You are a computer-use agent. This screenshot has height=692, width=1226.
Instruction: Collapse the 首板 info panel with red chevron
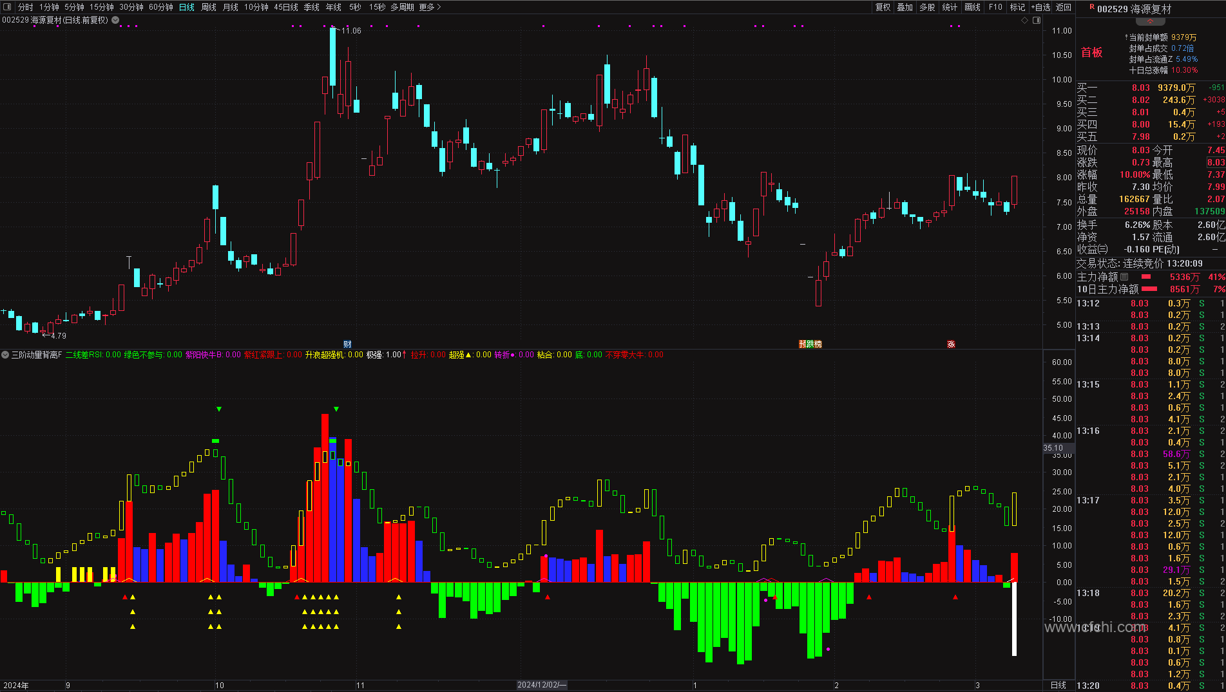pyautogui.click(x=1151, y=21)
